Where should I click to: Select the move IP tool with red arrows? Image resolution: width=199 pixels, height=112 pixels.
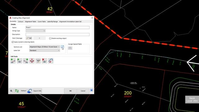[x=32, y=61]
